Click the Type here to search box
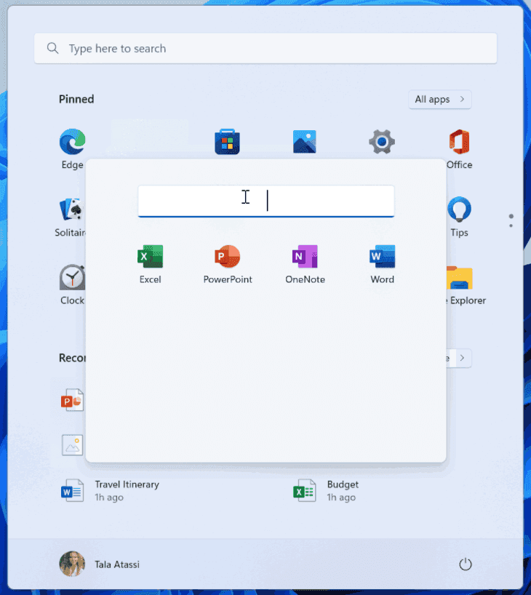The height and width of the screenshot is (595, 531). (x=265, y=48)
